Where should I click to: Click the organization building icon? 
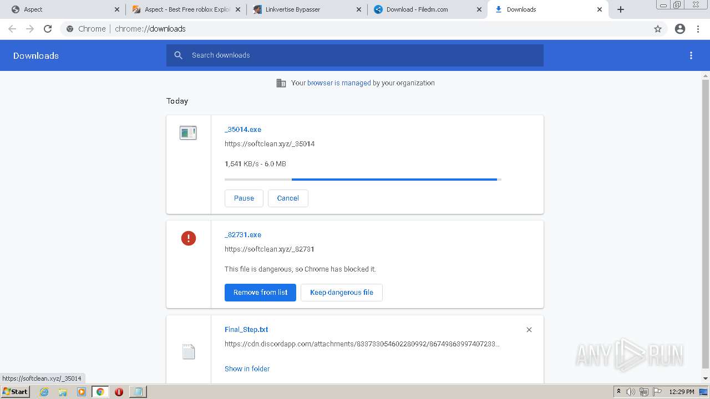click(281, 83)
